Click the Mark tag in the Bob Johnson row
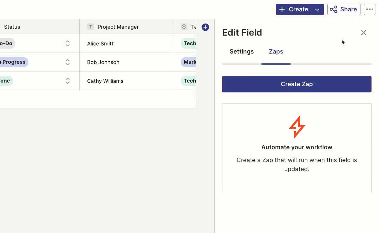379x233 pixels. pos(189,62)
